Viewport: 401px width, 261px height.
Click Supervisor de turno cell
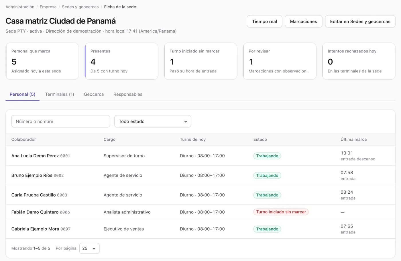point(124,156)
